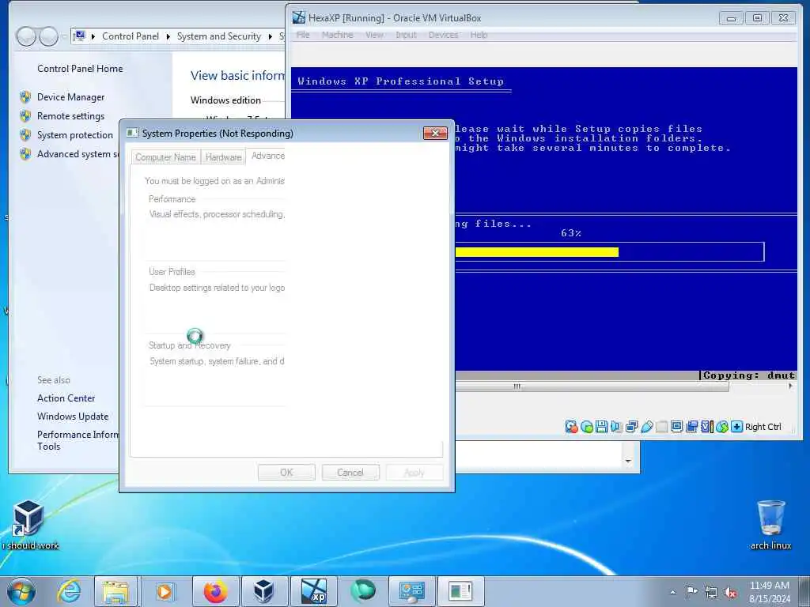Click the optical drive icon in VirtualBox status bar
The width and height of the screenshot is (810, 607).
(x=587, y=427)
